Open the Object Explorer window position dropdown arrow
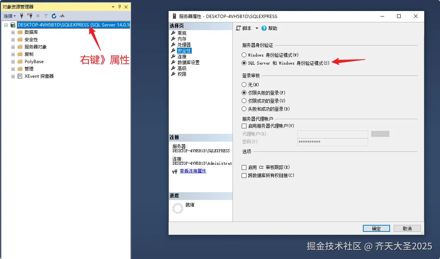440x259 pixels. coord(113,7)
